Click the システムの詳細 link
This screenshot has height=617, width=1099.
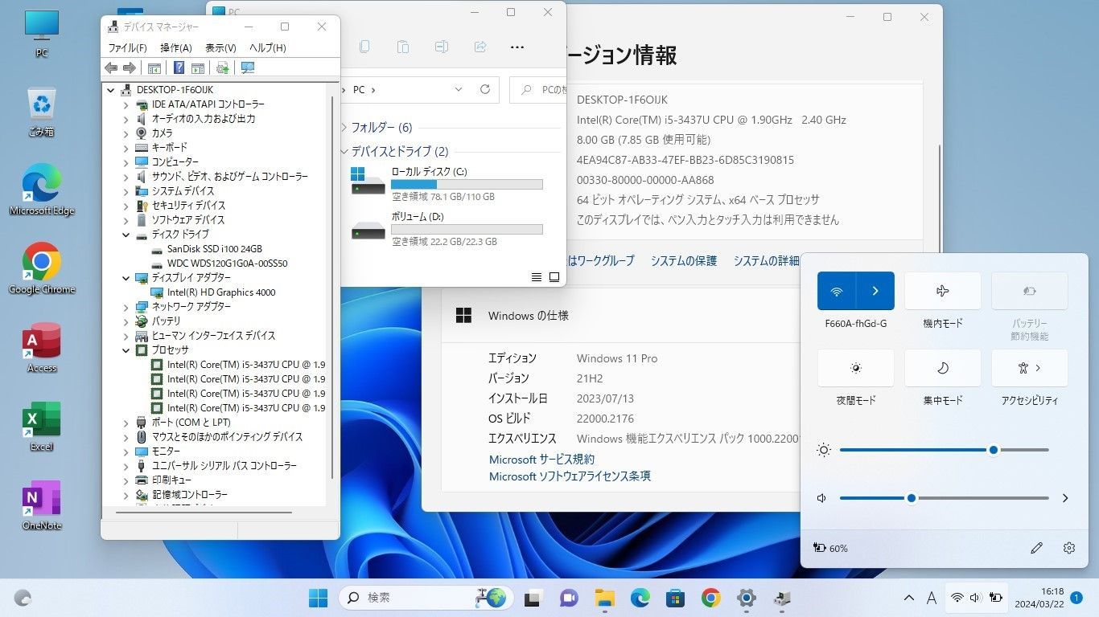tap(765, 260)
